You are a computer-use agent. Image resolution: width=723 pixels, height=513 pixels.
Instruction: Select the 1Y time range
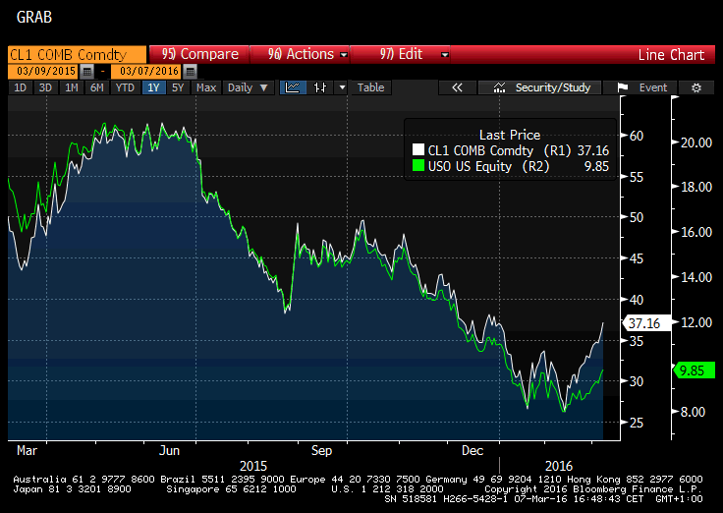(153, 87)
